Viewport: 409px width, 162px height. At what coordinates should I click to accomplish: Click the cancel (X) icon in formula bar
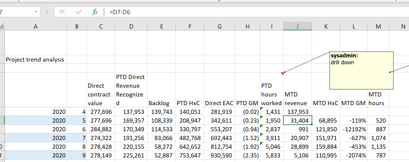62,12
